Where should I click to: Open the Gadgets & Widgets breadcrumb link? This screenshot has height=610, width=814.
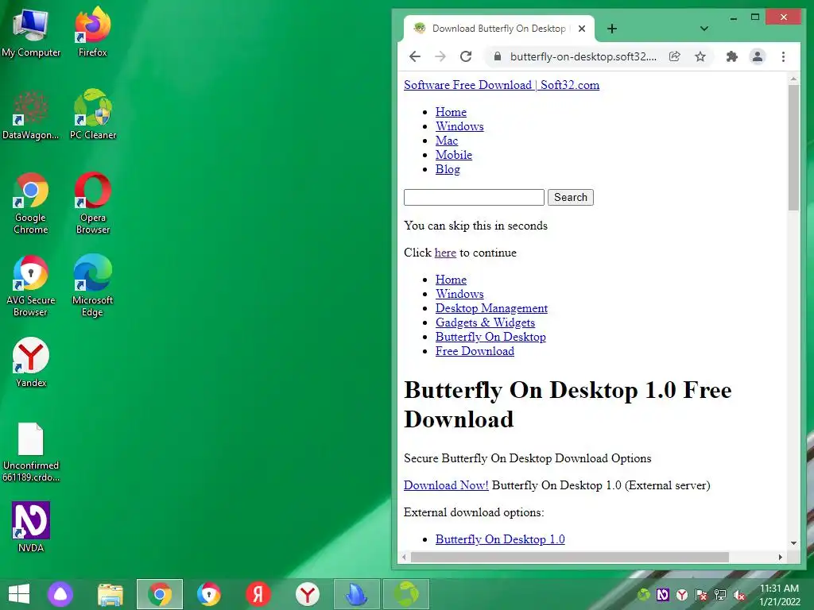(485, 322)
